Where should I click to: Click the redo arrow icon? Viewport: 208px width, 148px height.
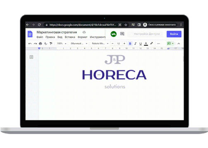click(x=35, y=44)
